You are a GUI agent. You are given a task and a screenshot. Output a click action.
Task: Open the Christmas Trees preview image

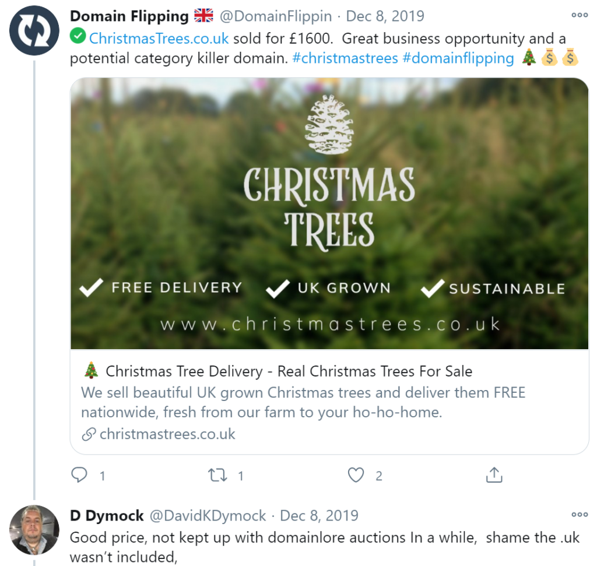click(329, 213)
